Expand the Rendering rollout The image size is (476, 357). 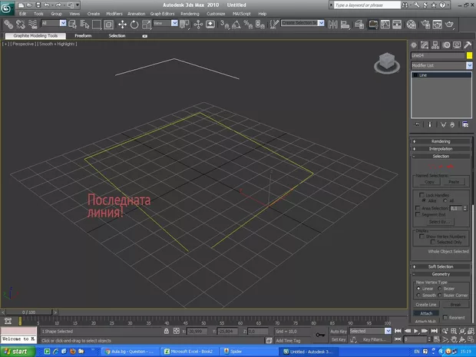click(x=441, y=141)
